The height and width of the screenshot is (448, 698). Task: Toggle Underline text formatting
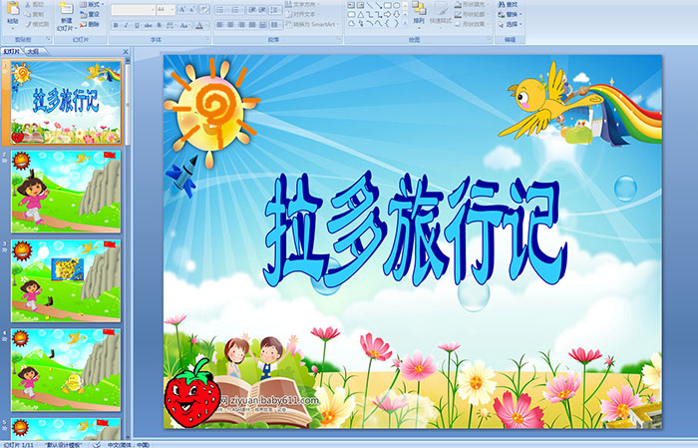135,24
